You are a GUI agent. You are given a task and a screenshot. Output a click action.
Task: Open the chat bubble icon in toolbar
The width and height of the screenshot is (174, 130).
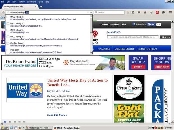[163, 12]
